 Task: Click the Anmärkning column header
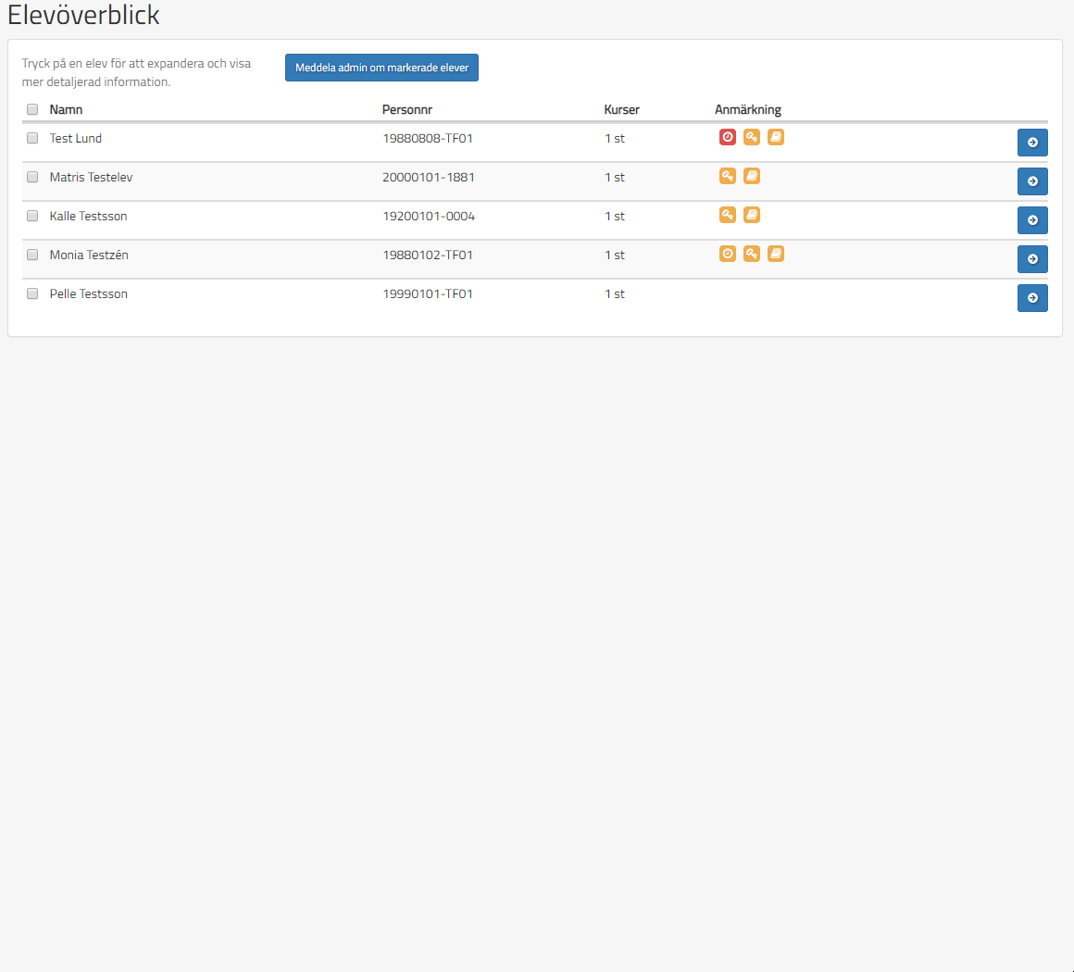[x=748, y=109]
